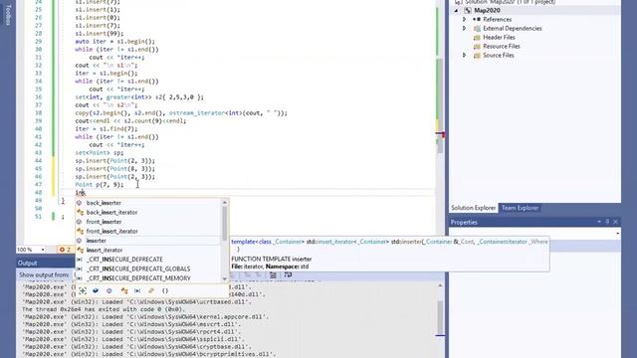This screenshot has height=358, width=637.
Task: Open the Toolbox side tab
Action: [8, 16]
